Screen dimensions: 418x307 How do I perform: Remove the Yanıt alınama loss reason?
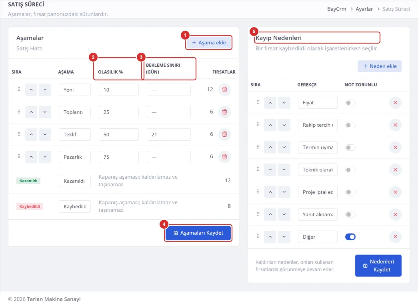coord(395,215)
